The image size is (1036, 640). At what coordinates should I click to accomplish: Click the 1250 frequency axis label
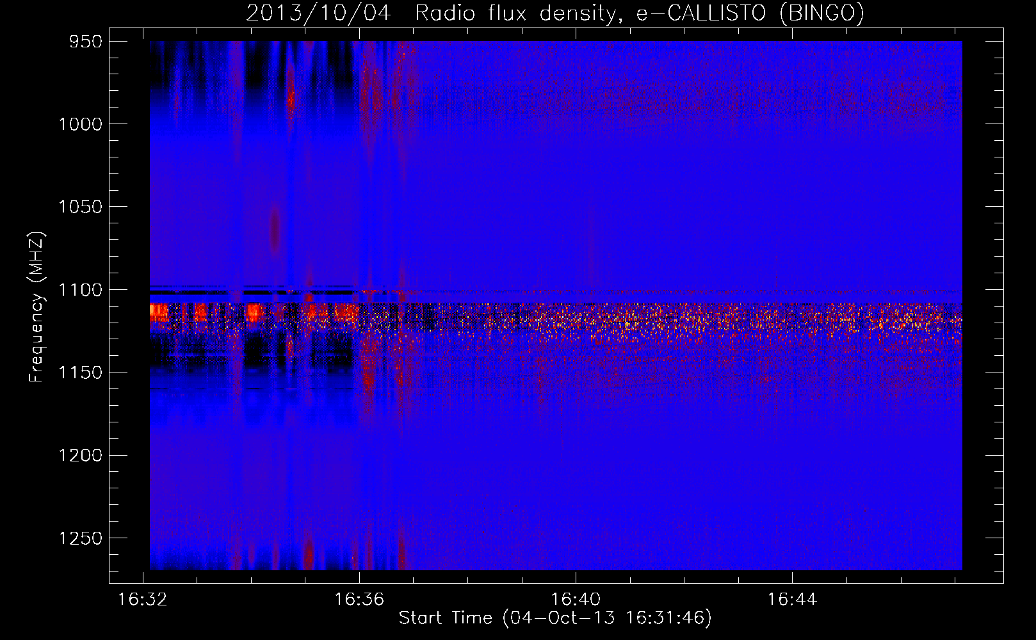[x=80, y=538]
